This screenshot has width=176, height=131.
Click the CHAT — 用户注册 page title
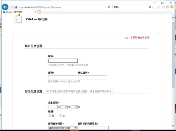(x=37, y=19)
